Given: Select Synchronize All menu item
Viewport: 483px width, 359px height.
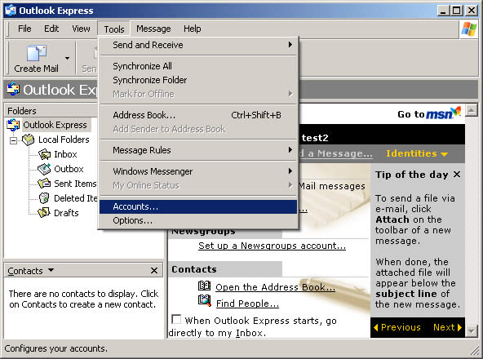Looking at the screenshot, I should [x=198, y=66].
